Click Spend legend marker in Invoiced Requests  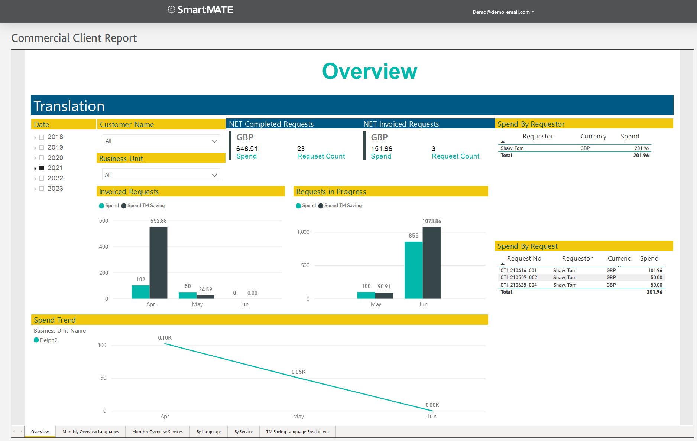click(x=101, y=206)
